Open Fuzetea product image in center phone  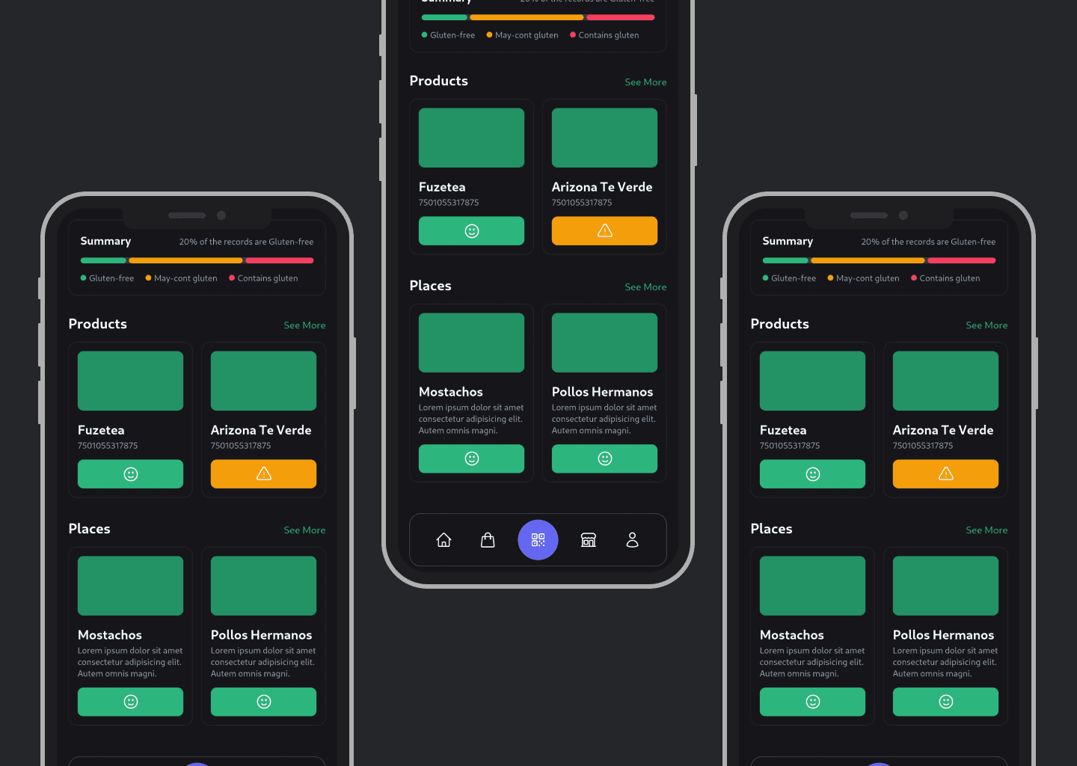[471, 138]
